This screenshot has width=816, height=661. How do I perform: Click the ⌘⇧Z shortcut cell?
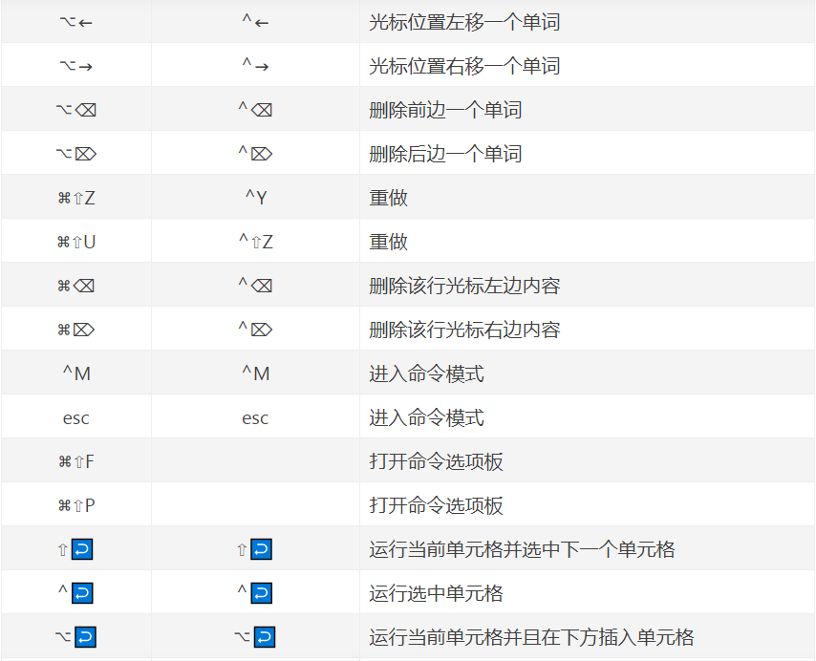76,198
